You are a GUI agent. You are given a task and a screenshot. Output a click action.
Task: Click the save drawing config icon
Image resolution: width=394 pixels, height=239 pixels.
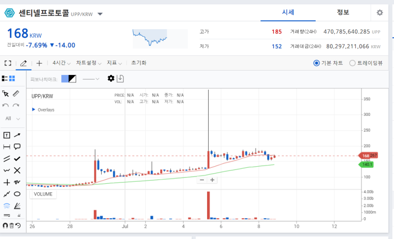coord(120,79)
